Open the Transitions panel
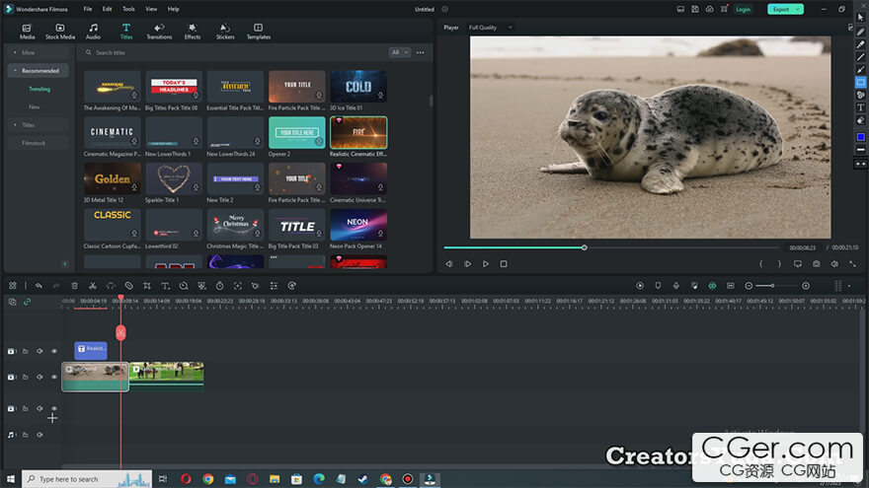 click(159, 32)
